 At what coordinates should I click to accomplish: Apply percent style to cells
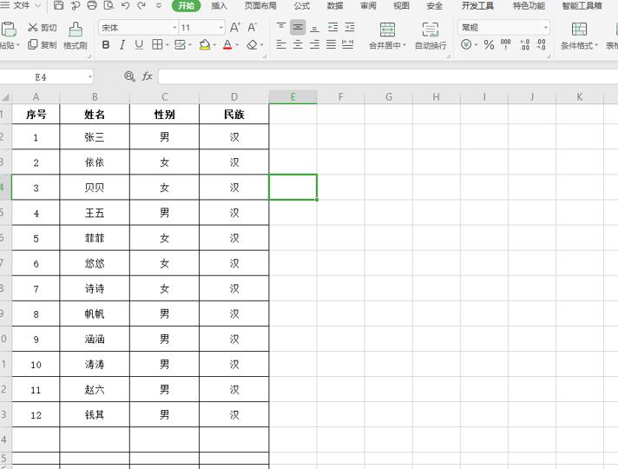[490, 44]
